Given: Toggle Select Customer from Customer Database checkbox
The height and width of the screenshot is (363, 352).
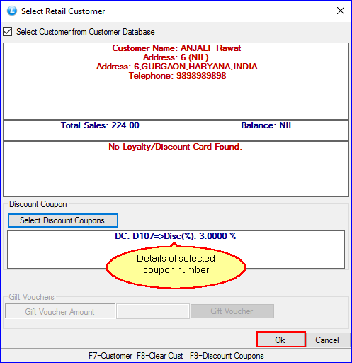Looking at the screenshot, I should pyautogui.click(x=8, y=32).
